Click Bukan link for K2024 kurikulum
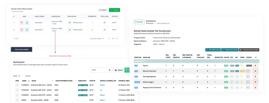This screenshot has width=269, height=103. tap(102, 100)
